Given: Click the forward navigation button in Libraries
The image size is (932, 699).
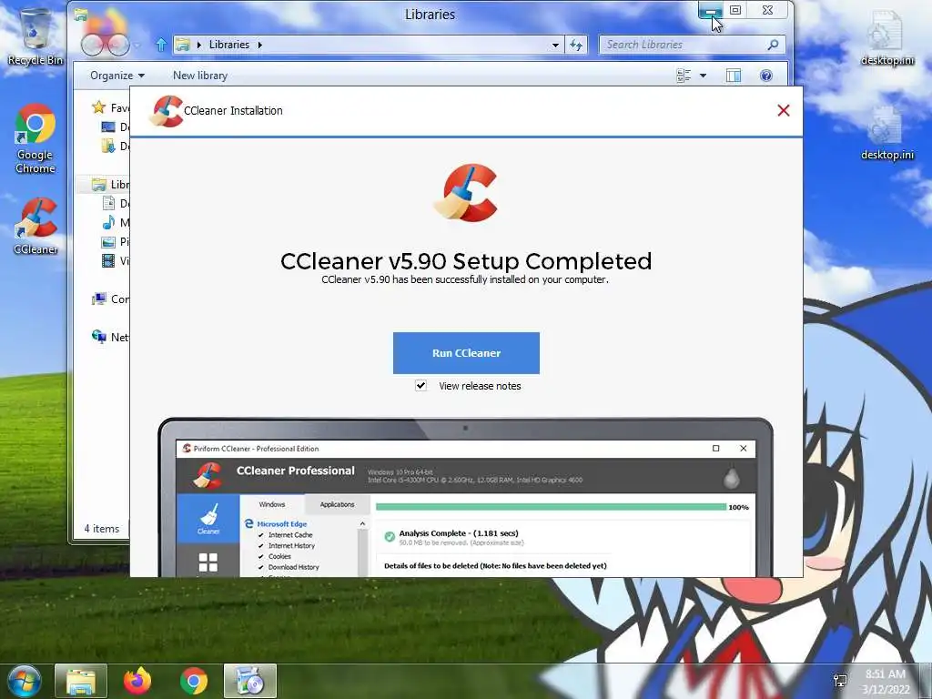Looking at the screenshot, I should pos(117,45).
